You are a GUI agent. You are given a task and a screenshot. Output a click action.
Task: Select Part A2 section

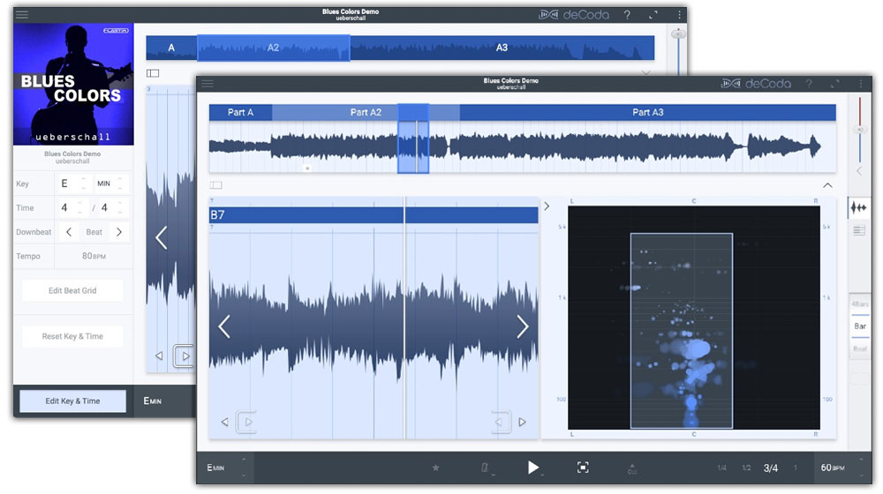(x=366, y=112)
